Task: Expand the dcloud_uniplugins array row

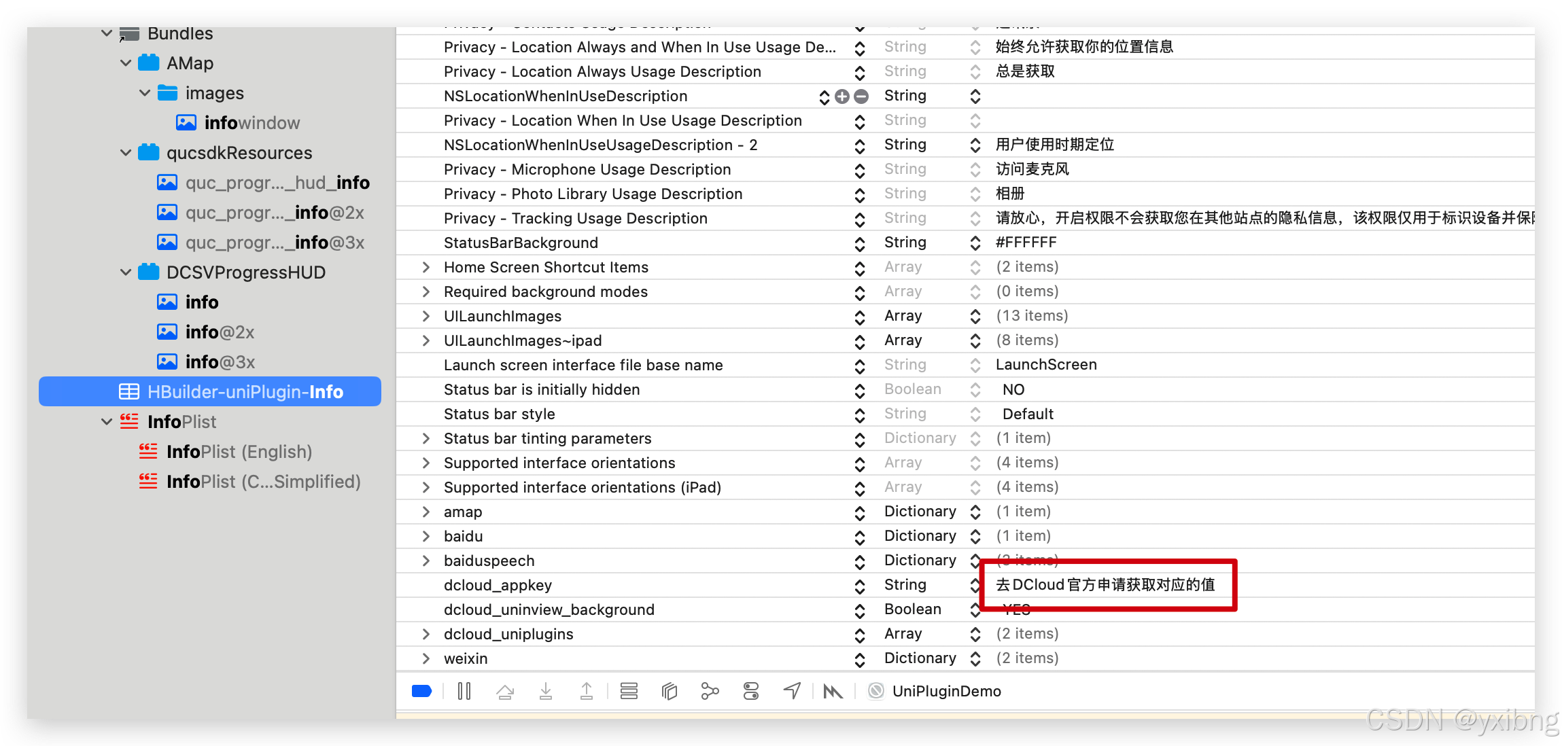Action: (x=426, y=634)
